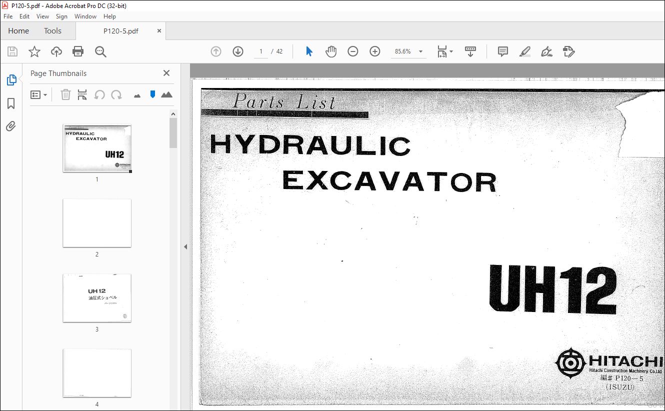Open thumbnail options dropdown menu

39,94
